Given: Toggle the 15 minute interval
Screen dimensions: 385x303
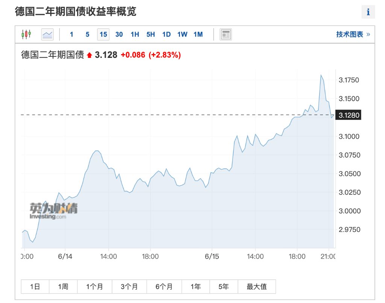Looking at the screenshot, I should 103,34.
